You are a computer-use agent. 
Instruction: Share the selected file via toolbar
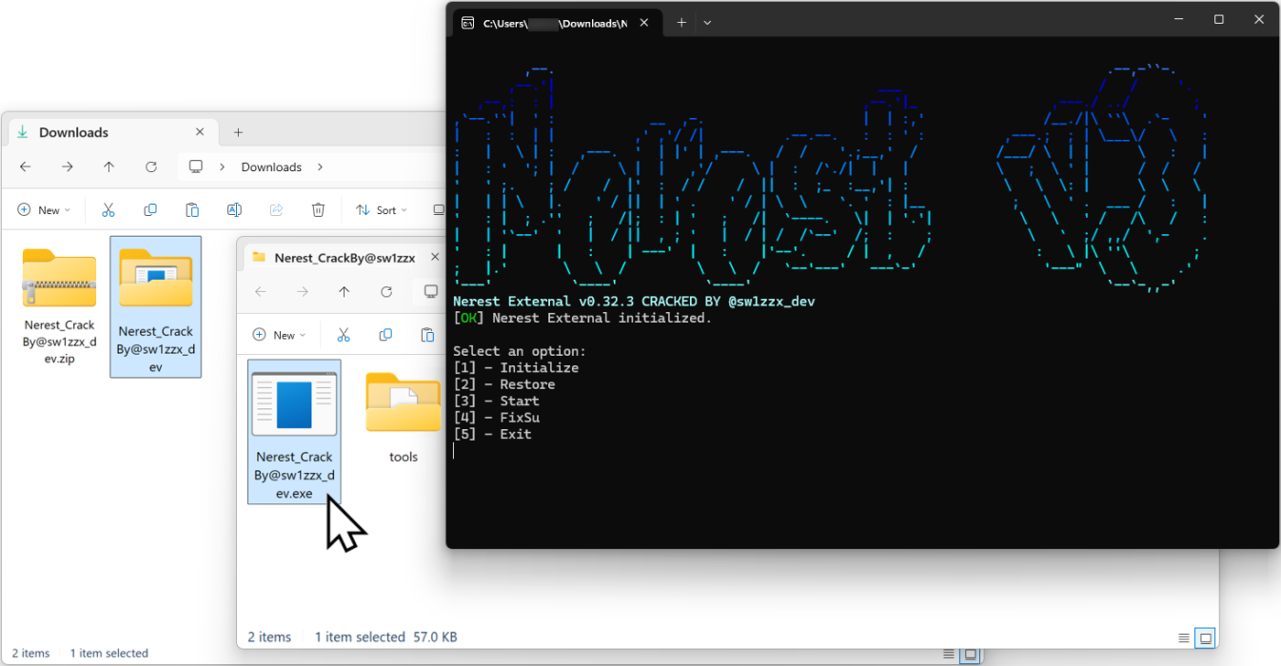(x=276, y=209)
